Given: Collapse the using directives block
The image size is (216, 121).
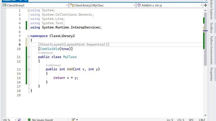Looking at the screenshot, I should (x=29, y=10).
